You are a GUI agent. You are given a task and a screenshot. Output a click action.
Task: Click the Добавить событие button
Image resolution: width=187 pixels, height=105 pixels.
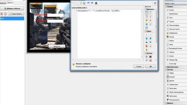coord(12,8)
